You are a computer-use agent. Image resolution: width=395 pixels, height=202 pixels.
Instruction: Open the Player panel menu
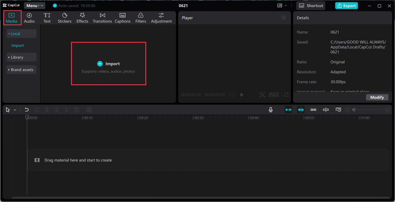284,18
